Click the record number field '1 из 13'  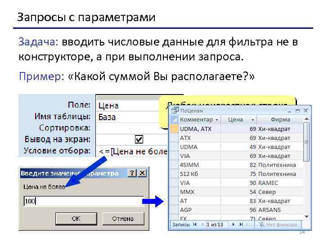(217, 225)
